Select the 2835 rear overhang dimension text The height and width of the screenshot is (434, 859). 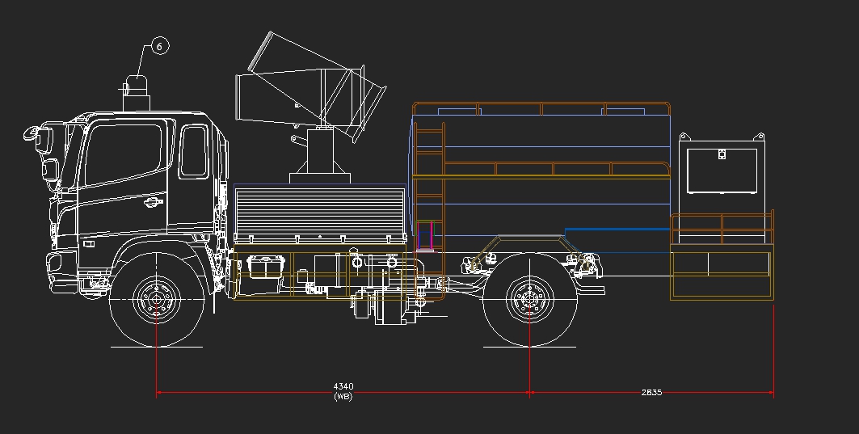click(x=651, y=392)
